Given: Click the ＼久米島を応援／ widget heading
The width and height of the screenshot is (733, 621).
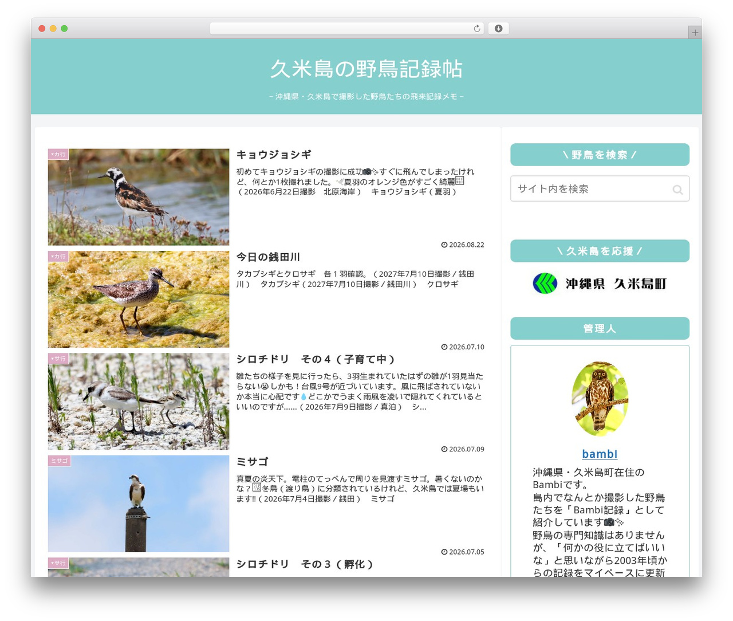Looking at the screenshot, I should tap(600, 251).
